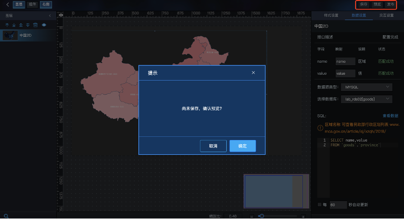Select the 中国2D layer thumbnail
This screenshot has width=404, height=219.
[10, 35]
